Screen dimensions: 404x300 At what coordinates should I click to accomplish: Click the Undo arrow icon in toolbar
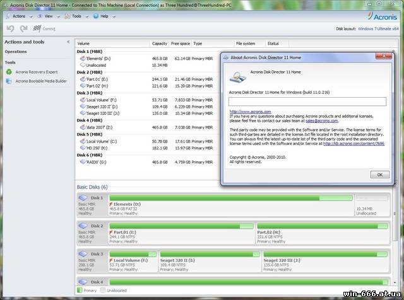pos(10,28)
